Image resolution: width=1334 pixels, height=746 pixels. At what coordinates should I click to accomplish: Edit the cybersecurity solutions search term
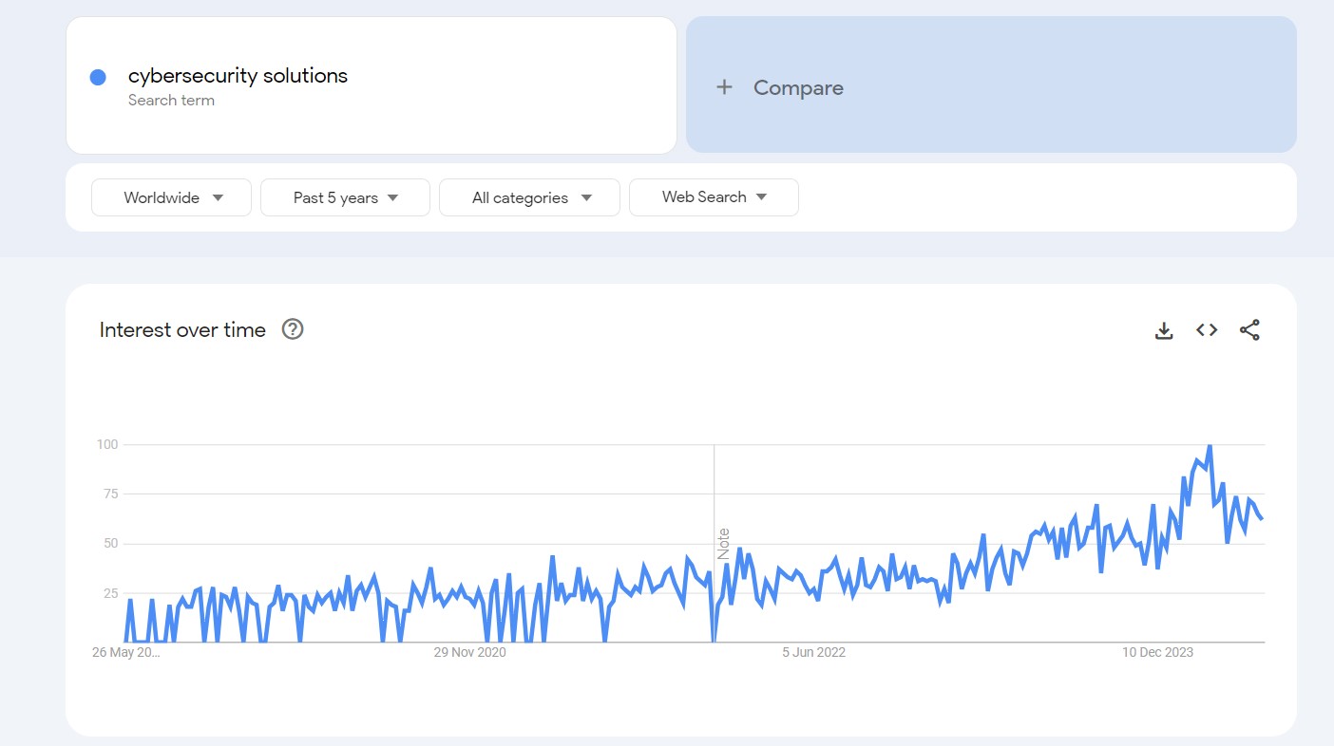click(238, 76)
